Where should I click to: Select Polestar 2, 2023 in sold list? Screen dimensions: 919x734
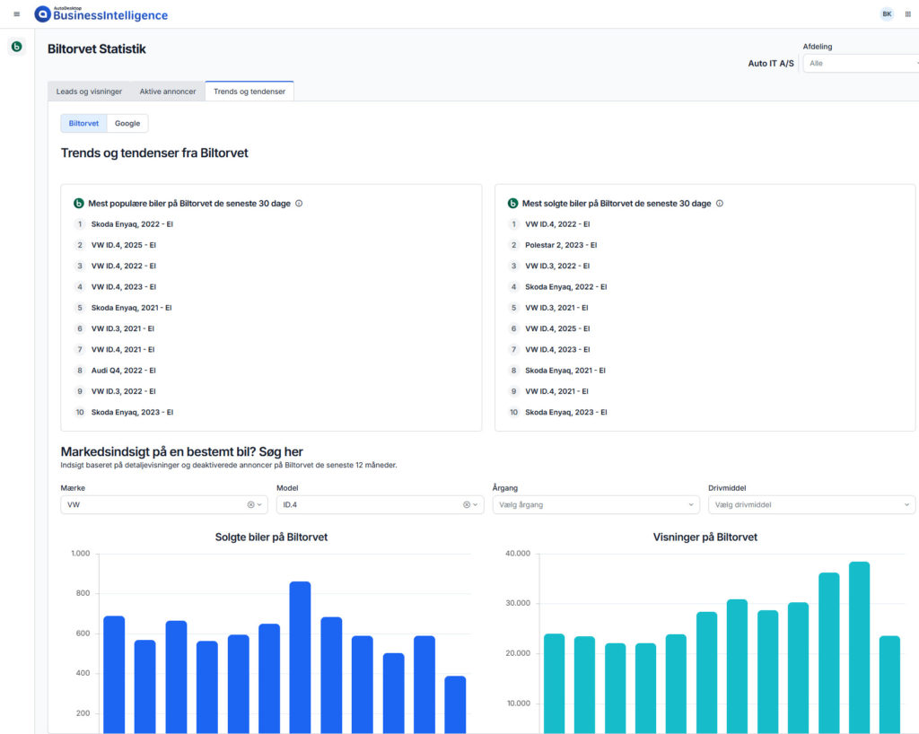561,245
